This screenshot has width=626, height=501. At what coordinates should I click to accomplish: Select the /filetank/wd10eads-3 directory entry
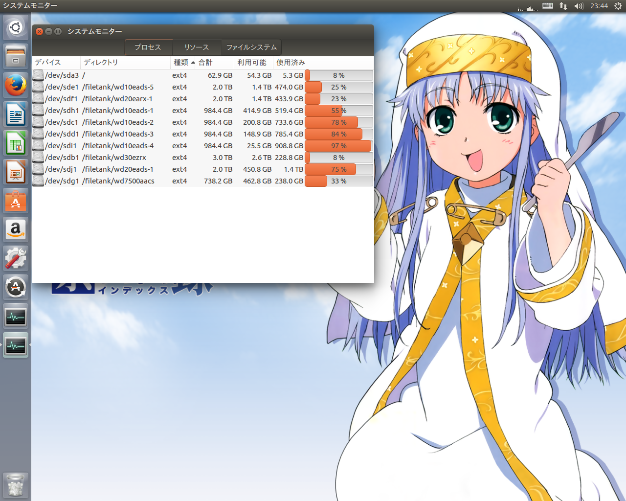click(x=118, y=134)
